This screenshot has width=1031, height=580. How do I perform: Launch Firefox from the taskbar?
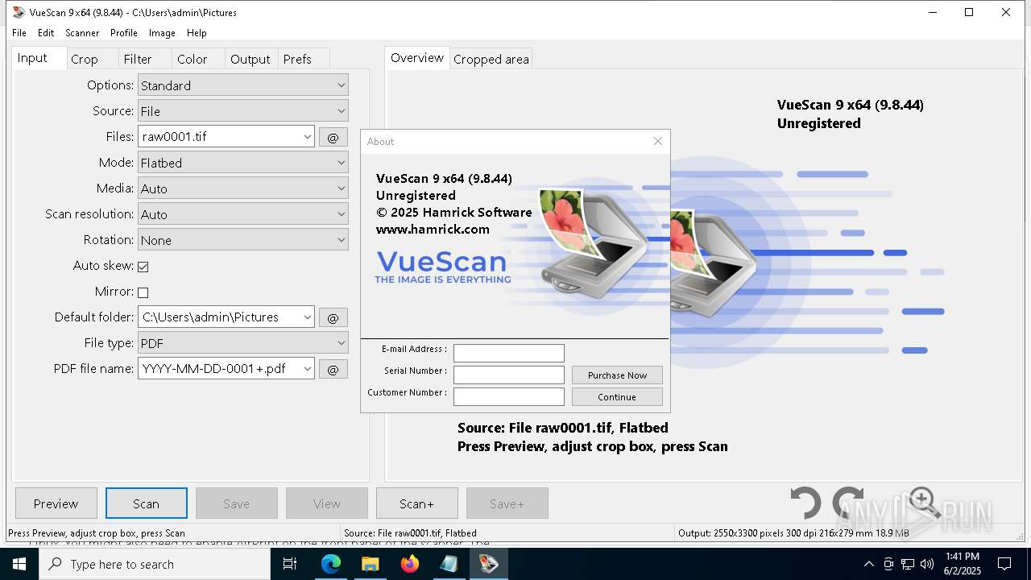410,564
